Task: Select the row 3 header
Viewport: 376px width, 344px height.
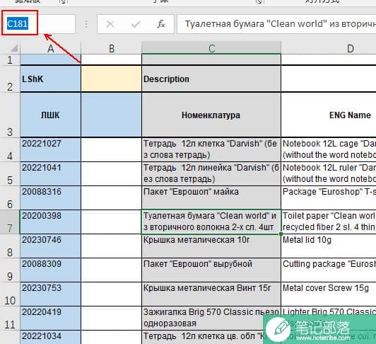Action: tap(10, 115)
